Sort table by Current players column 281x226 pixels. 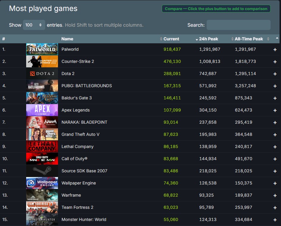coord(171,39)
